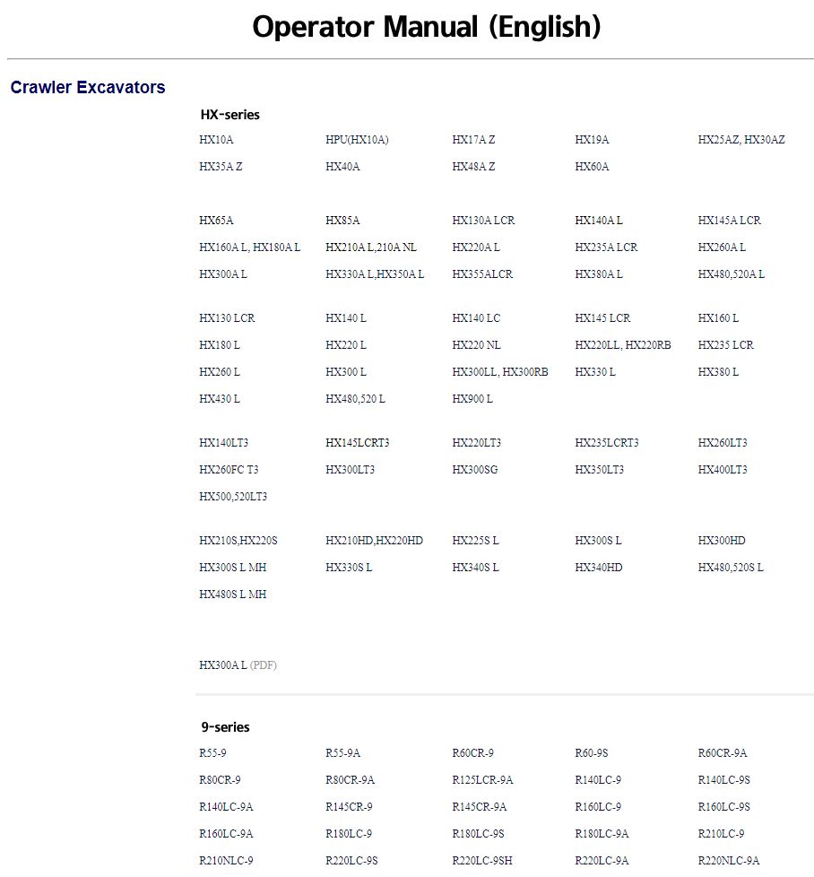Click the HX210HD,HX220HD manual link
This screenshot has height=877, width=814.
(373, 541)
